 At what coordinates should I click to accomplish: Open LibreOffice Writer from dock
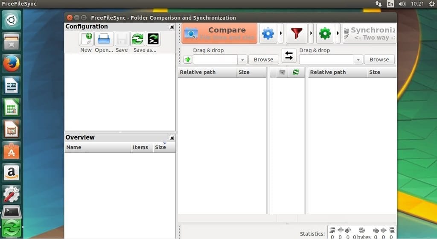tap(12, 85)
